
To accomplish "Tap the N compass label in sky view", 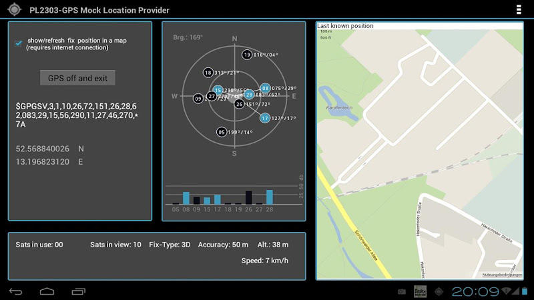I will [x=234, y=39].
